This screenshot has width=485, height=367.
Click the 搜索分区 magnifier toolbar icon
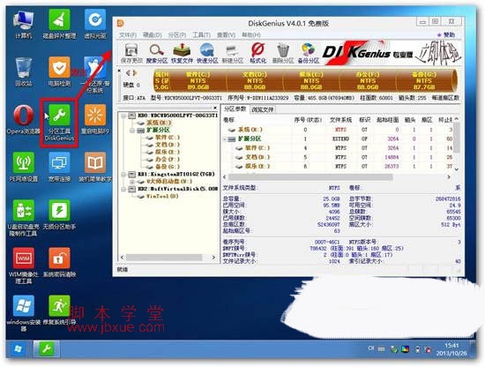click(156, 53)
